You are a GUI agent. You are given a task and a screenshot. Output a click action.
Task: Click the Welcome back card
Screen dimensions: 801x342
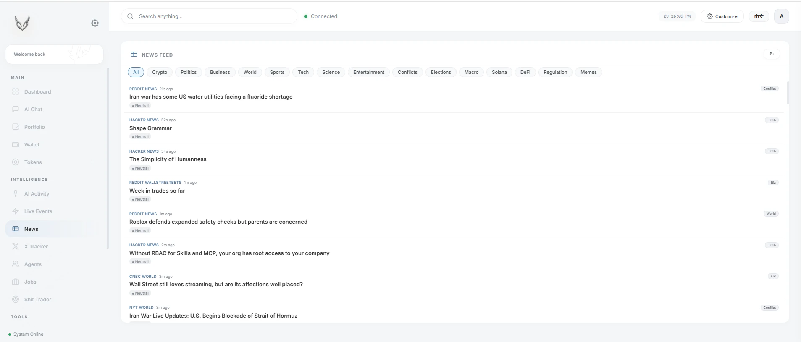54,54
